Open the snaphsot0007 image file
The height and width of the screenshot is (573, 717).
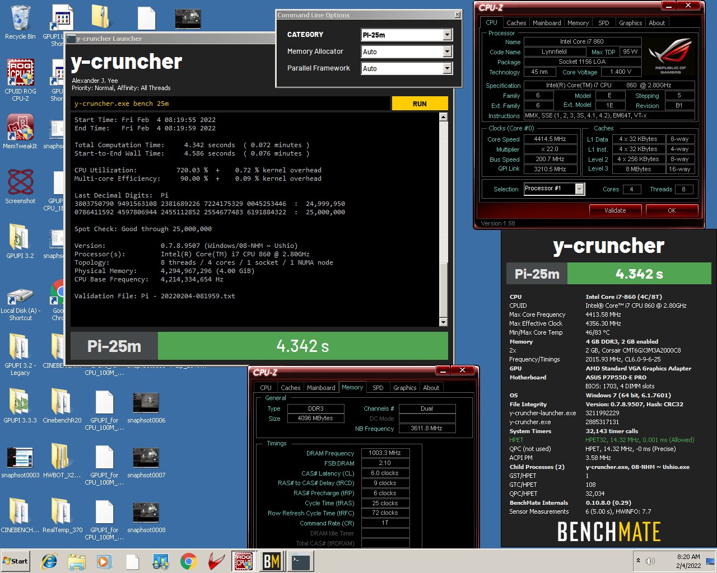pos(146,462)
